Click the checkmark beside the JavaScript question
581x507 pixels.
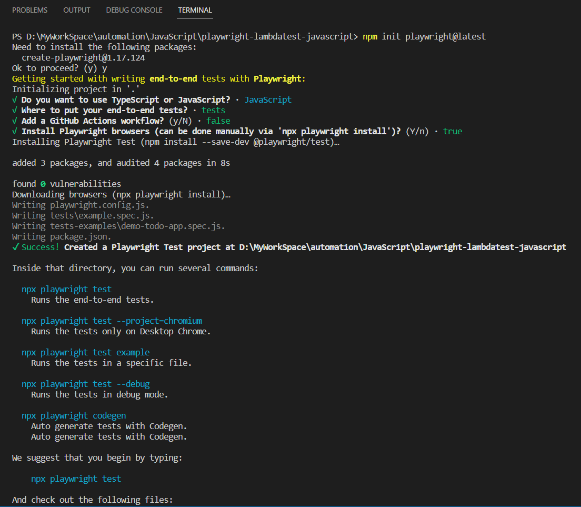(x=16, y=100)
